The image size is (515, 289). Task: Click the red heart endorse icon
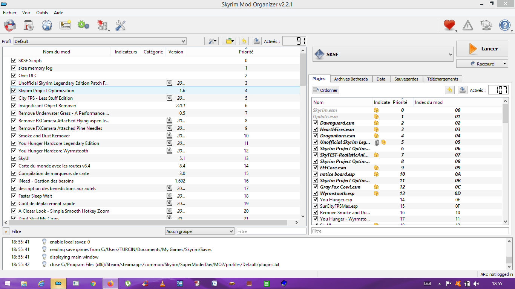click(x=449, y=25)
